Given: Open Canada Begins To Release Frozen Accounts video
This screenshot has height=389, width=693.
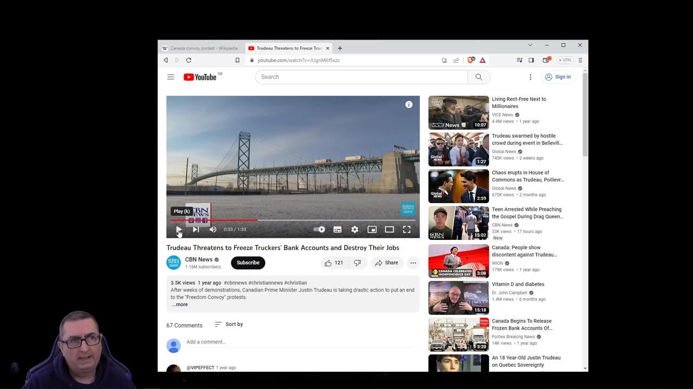Looking at the screenshot, I should click(522, 325).
